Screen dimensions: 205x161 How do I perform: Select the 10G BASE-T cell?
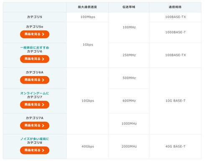175,101
